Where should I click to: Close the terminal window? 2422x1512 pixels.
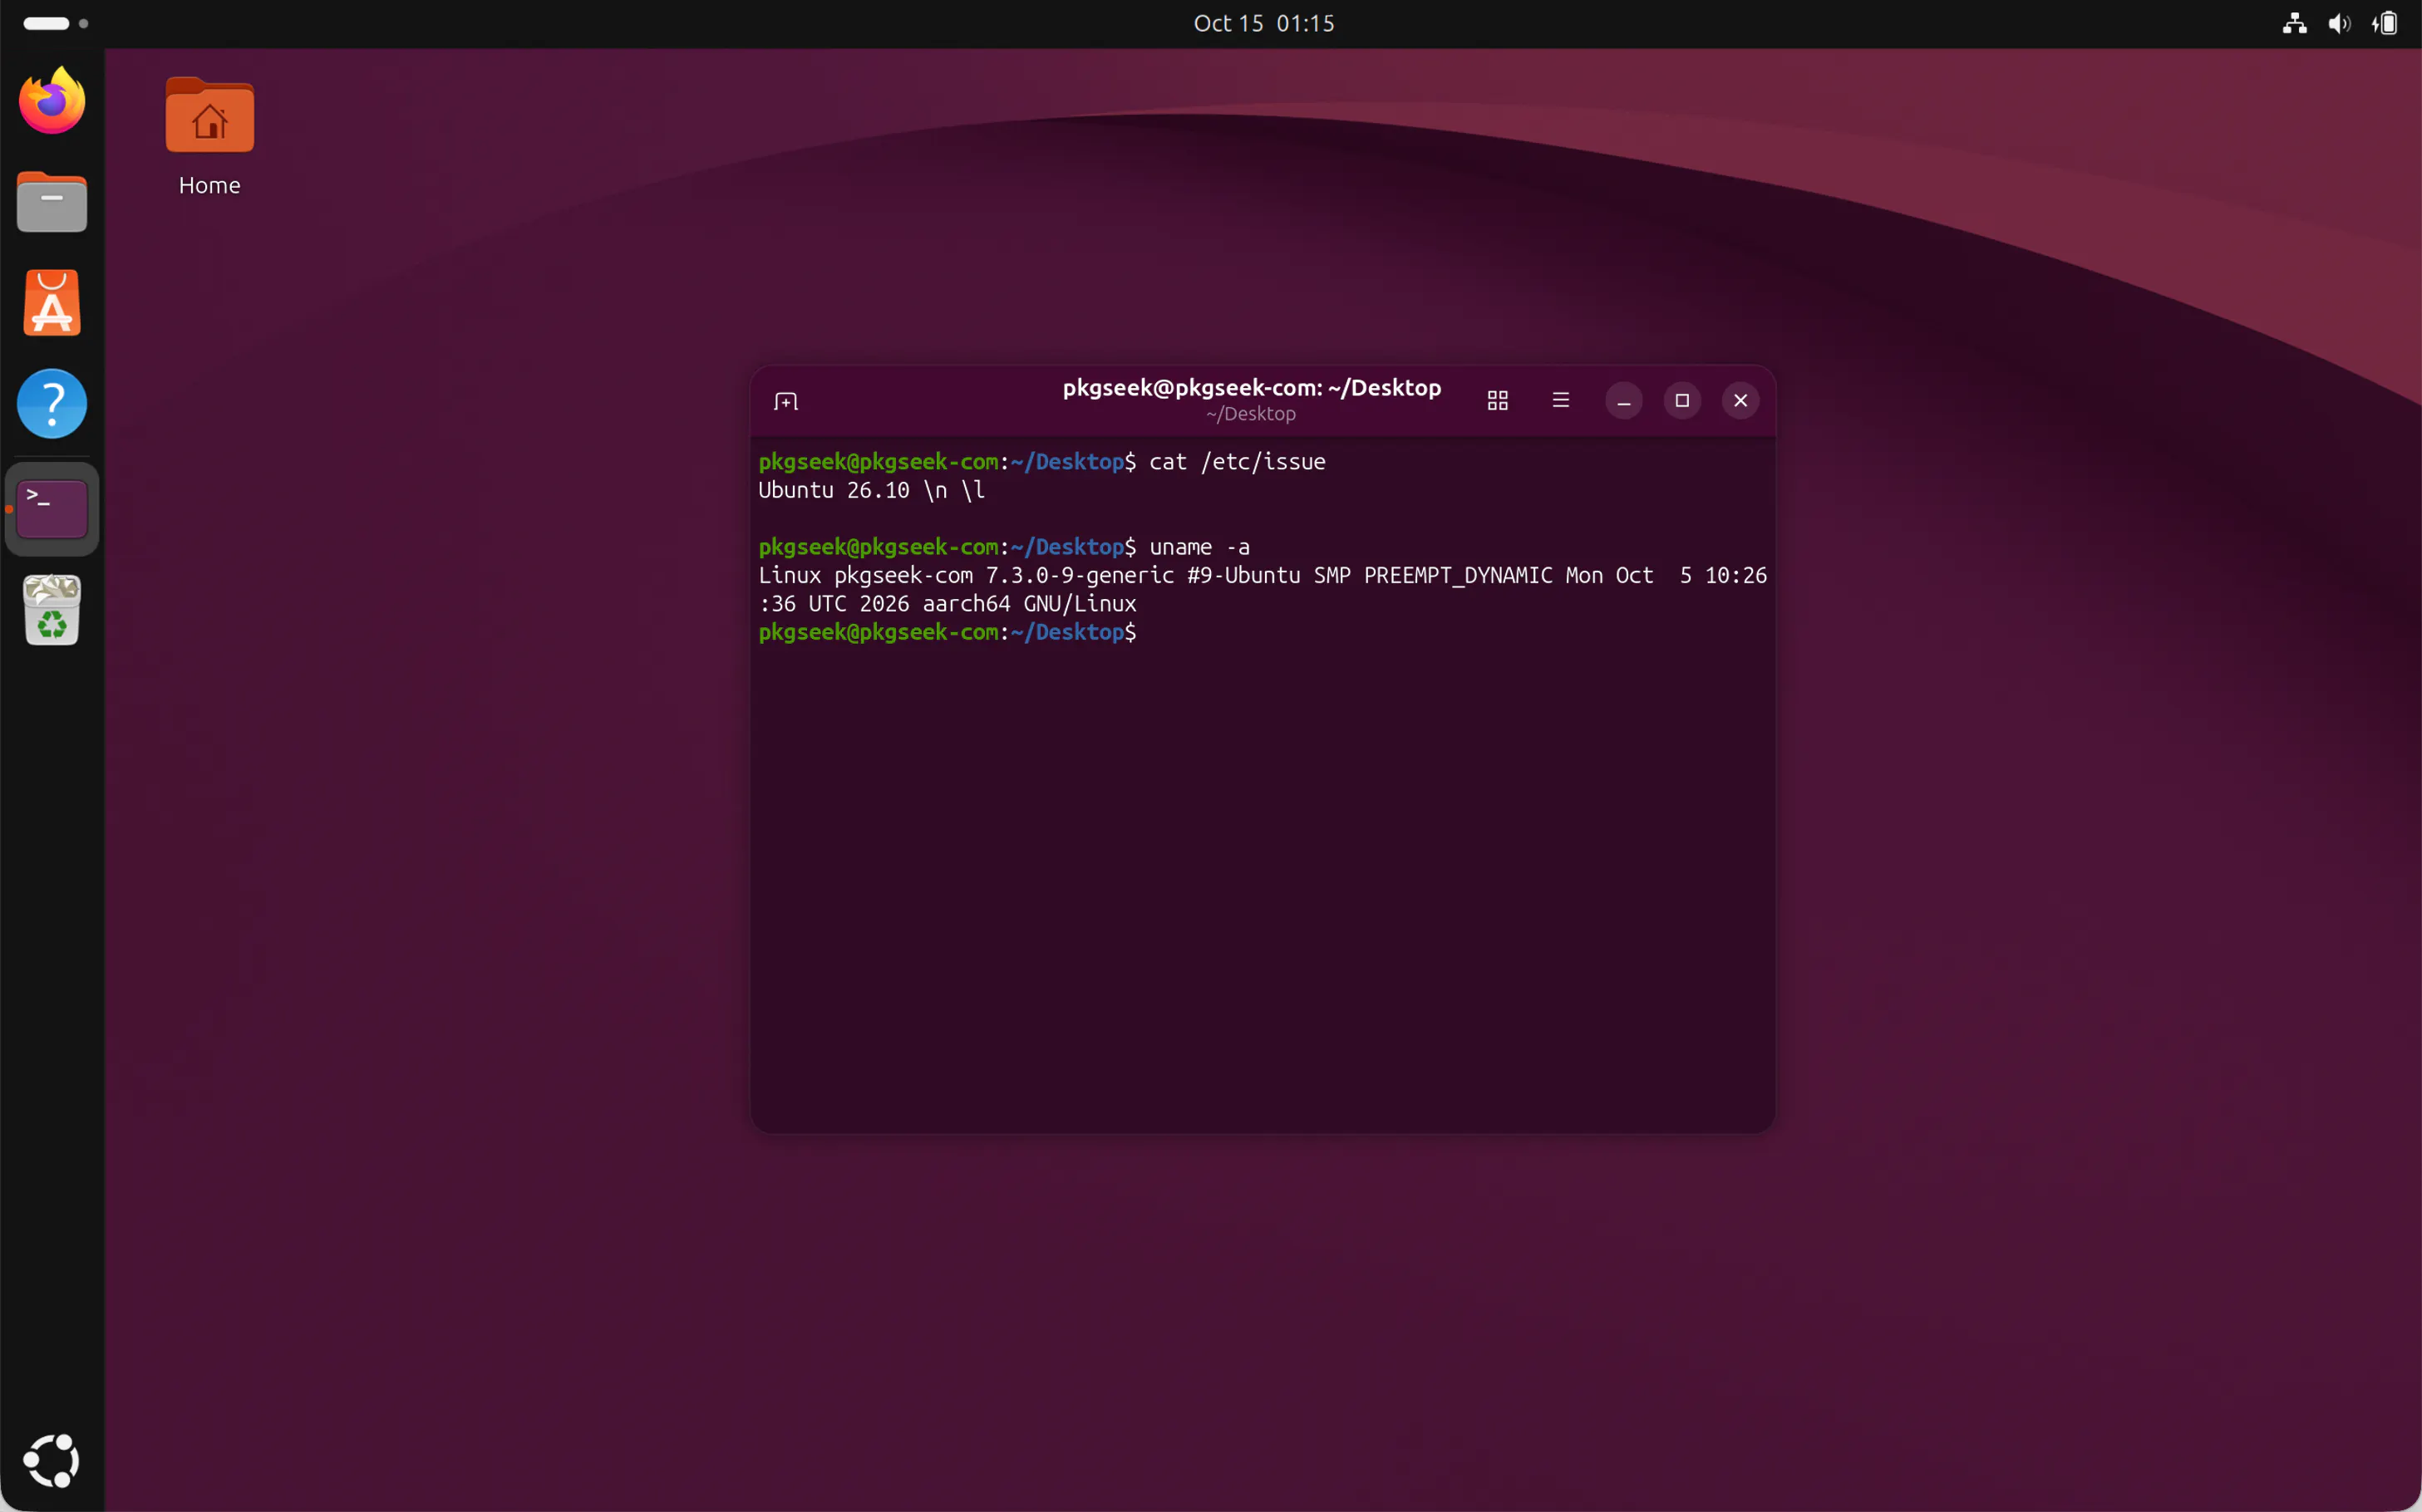tap(1740, 401)
